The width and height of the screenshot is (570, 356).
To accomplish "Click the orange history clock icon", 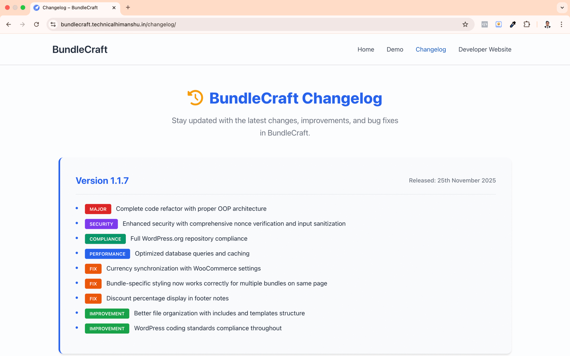I will tap(195, 98).
